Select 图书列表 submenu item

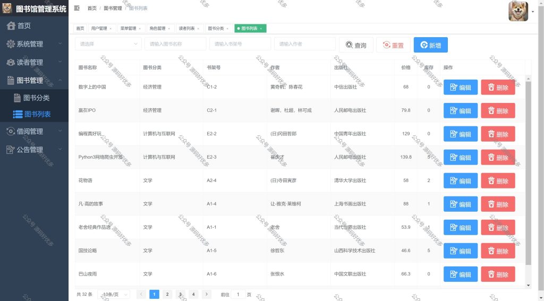tap(34, 114)
